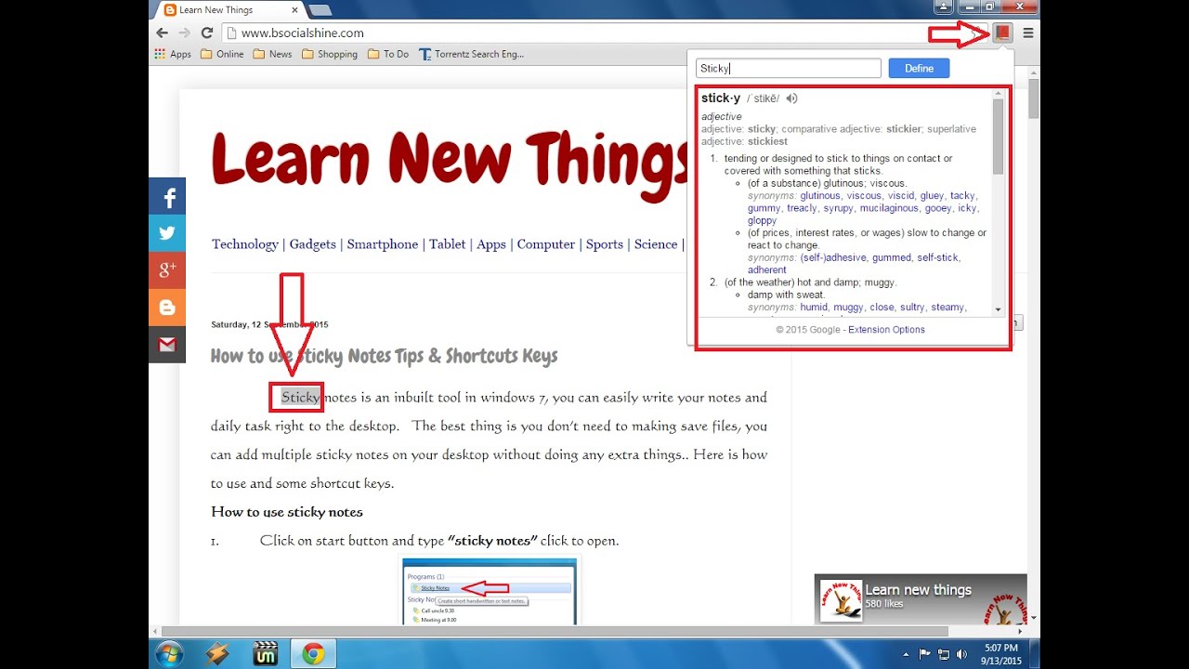Click the self-stick synonym link
This screenshot has width=1189, height=669.
point(937,257)
